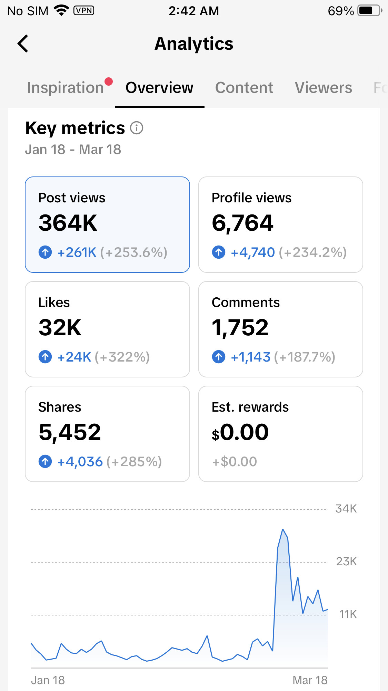Tap the Profile views up-arrow icon
The image size is (388, 691).
[x=219, y=252]
